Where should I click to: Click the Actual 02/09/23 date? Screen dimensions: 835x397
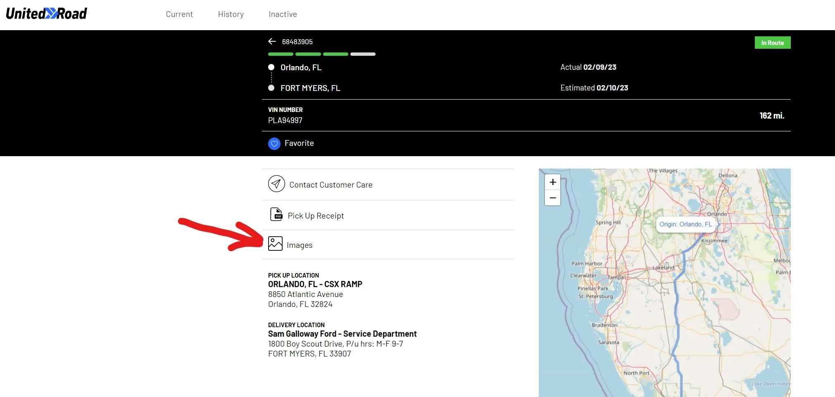point(588,67)
